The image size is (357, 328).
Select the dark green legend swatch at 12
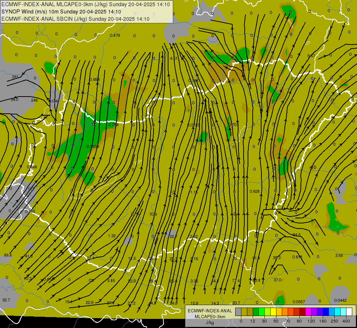click(x=256, y=312)
